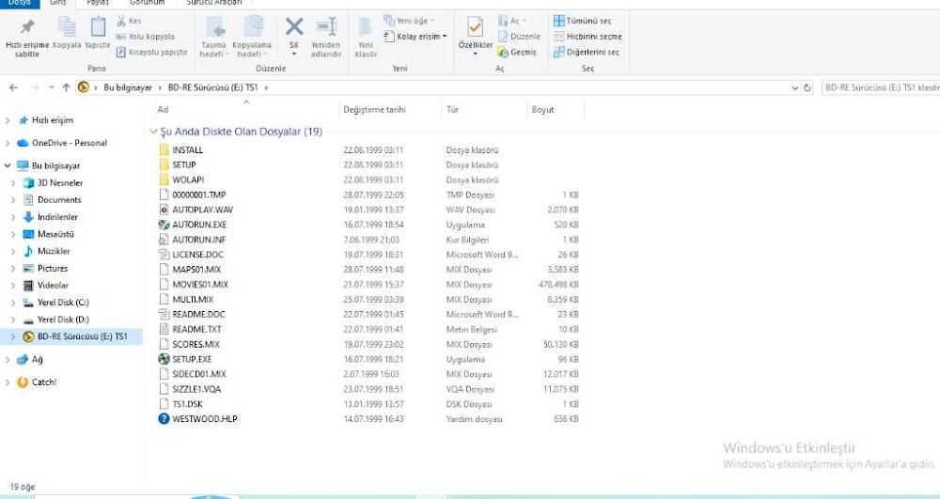Click Düzenle (Edit) in ribbon
940x499 pixels.
coord(519,37)
